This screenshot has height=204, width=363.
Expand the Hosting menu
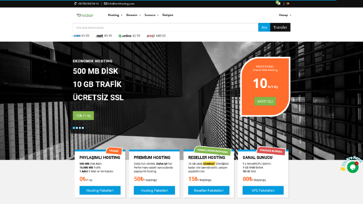(115, 15)
